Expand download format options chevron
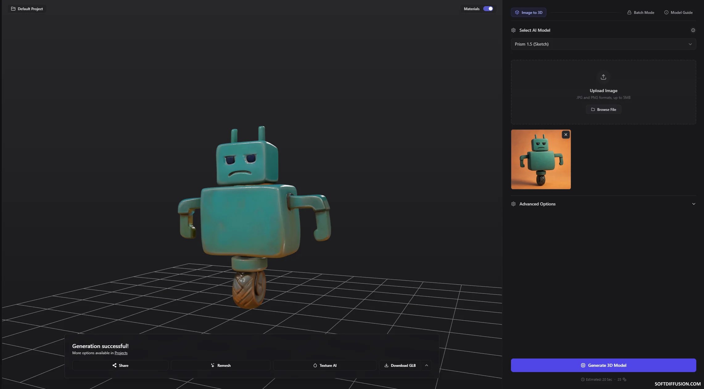The image size is (704, 389). pos(426,365)
